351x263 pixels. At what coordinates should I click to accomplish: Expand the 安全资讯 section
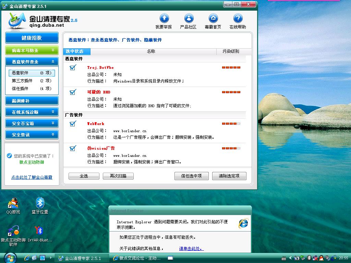pyautogui.click(x=32, y=135)
